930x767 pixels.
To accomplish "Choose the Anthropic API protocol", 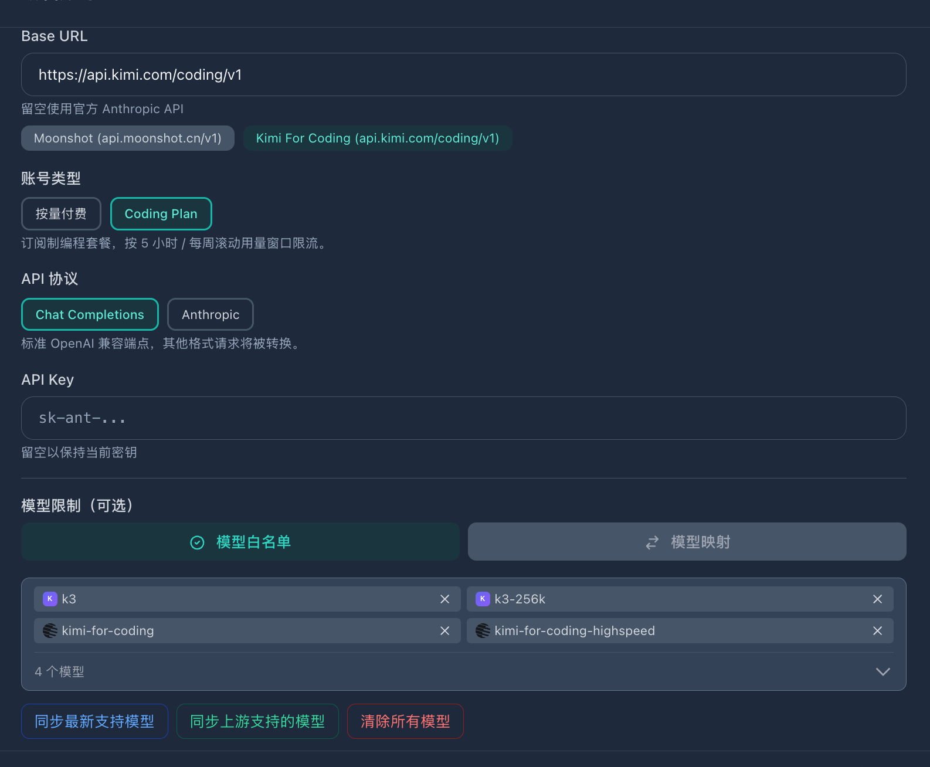I will pos(211,315).
